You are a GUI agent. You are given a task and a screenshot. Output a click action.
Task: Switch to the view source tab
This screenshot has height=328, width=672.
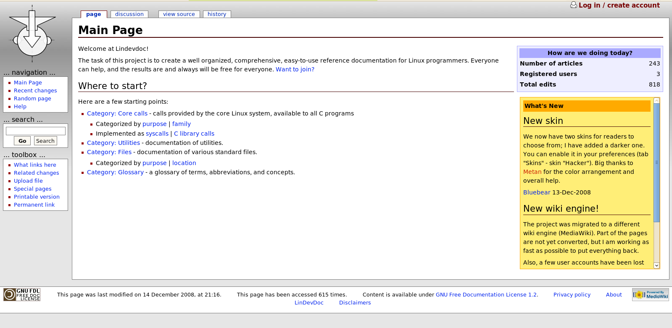(179, 14)
